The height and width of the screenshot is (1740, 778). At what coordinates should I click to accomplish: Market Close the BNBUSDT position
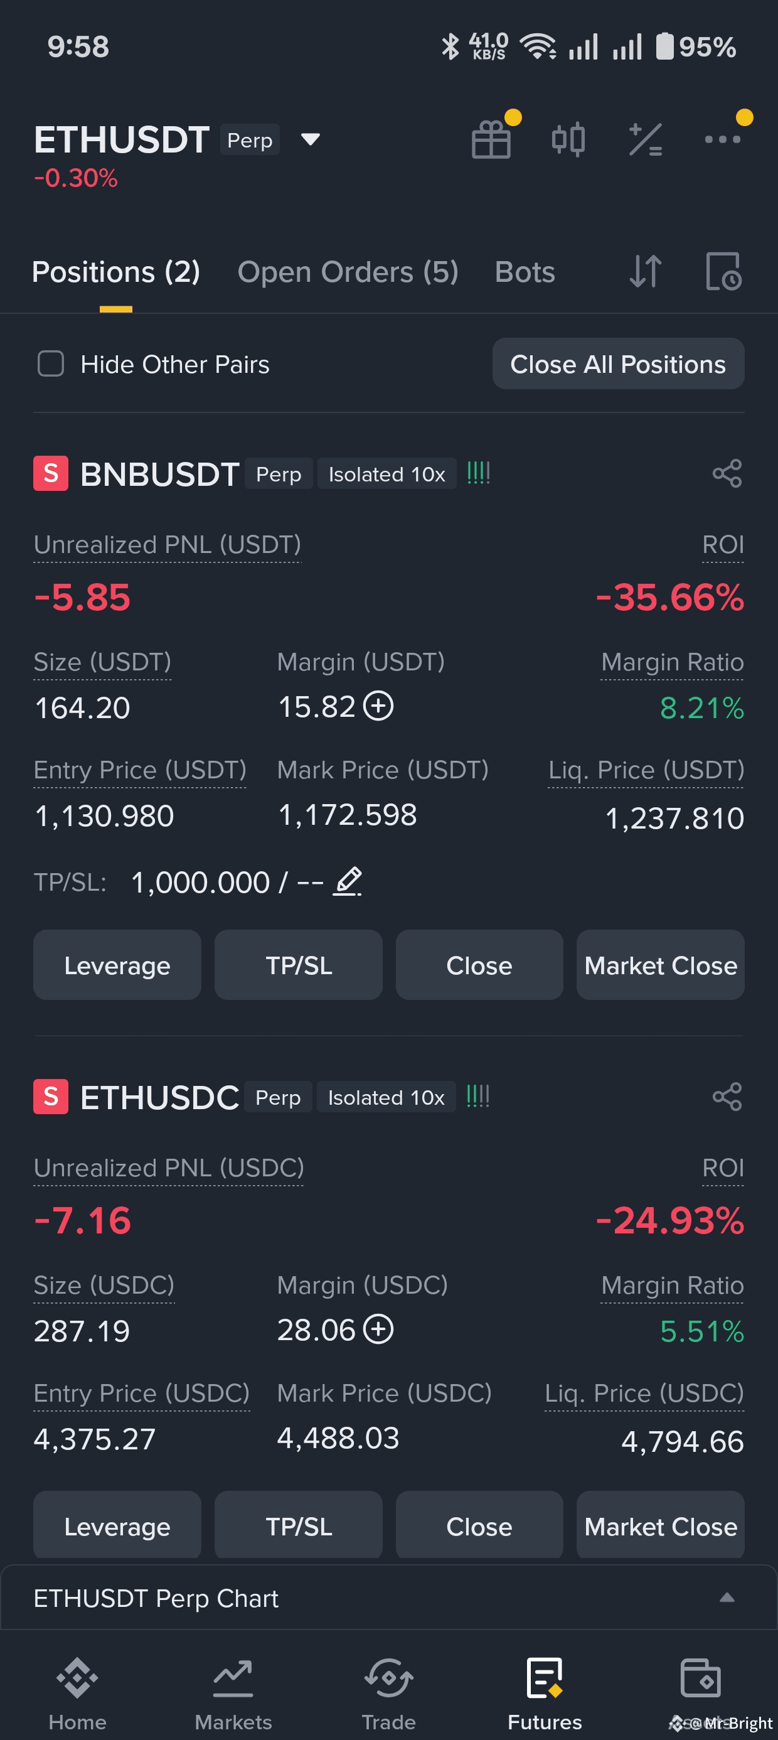(660, 965)
